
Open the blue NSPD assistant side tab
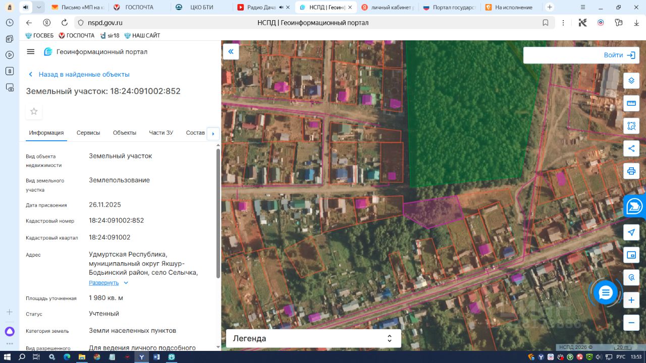tap(634, 207)
